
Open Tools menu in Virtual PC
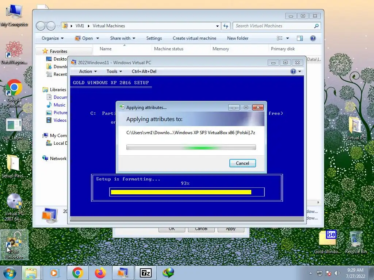click(114, 71)
